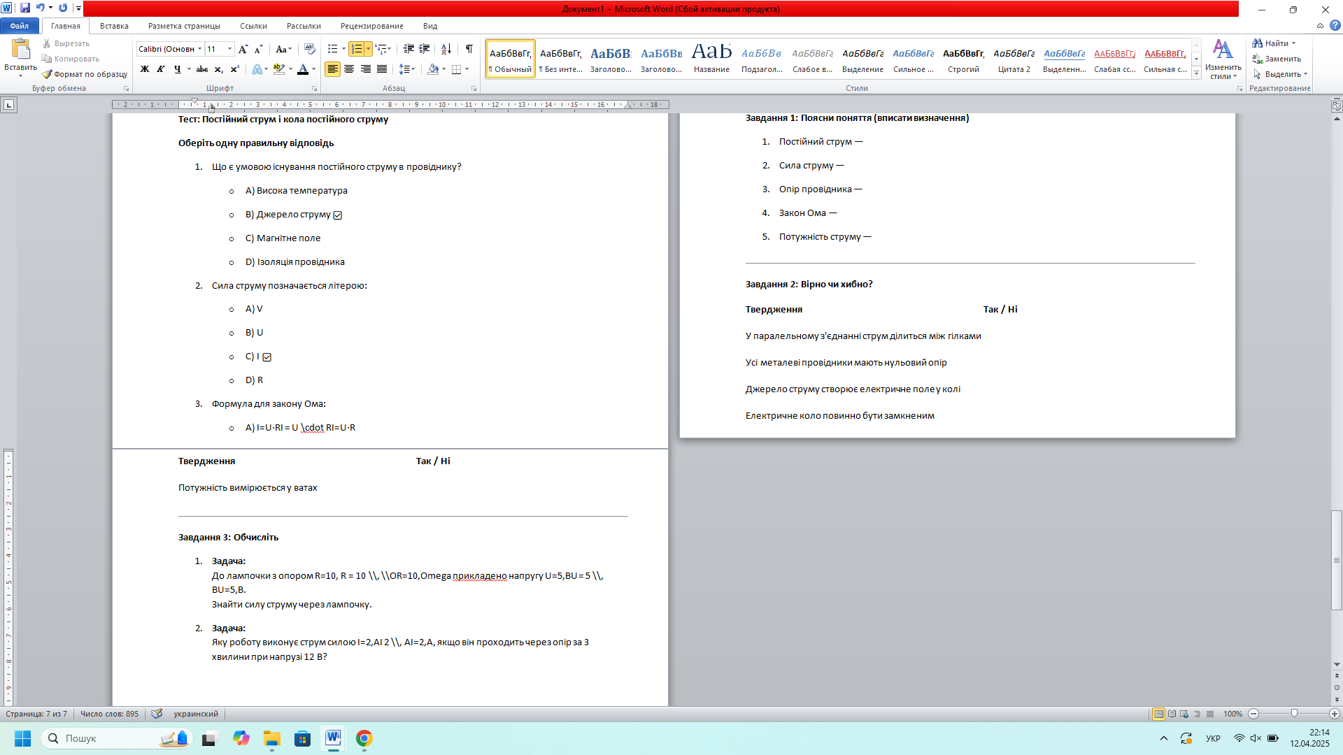Image resolution: width=1343 pixels, height=755 pixels.
Task: Click the font color red A swatch
Action: point(303,69)
